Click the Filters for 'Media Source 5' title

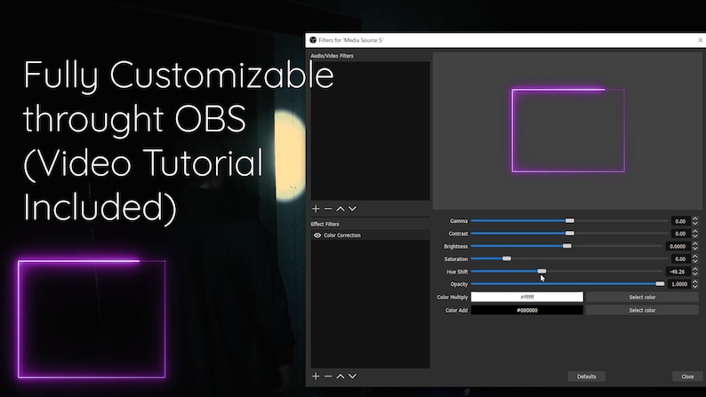click(350, 40)
